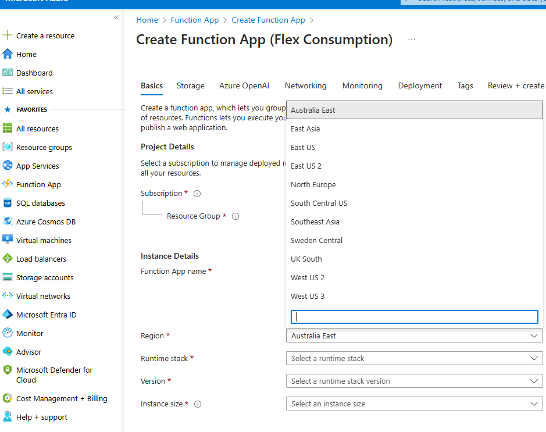This screenshot has height=432, width=546.
Task: Click the Resource Group info icon
Action: tap(235, 216)
